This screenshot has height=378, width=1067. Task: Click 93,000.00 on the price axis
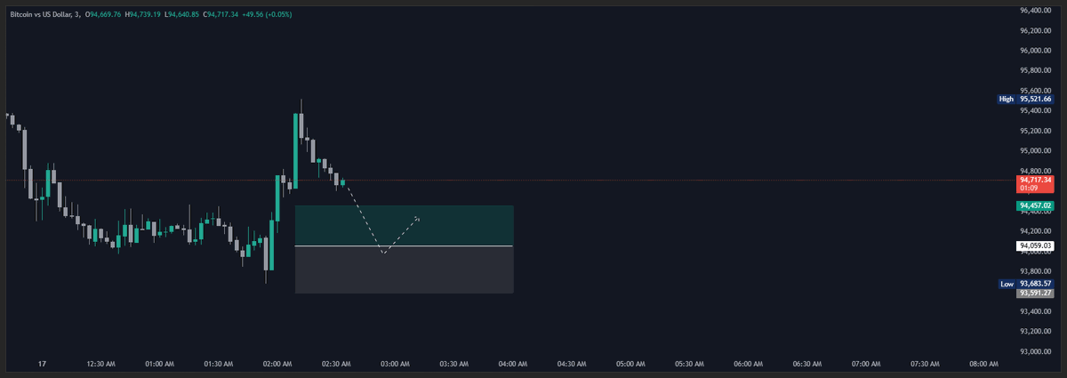(1035, 351)
